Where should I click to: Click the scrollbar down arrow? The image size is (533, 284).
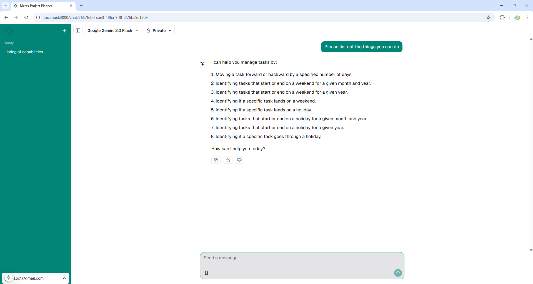pyautogui.click(x=531, y=250)
